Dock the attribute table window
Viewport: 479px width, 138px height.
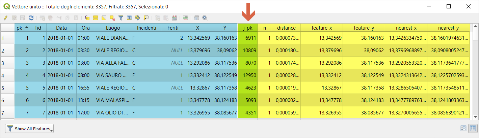(196, 18)
